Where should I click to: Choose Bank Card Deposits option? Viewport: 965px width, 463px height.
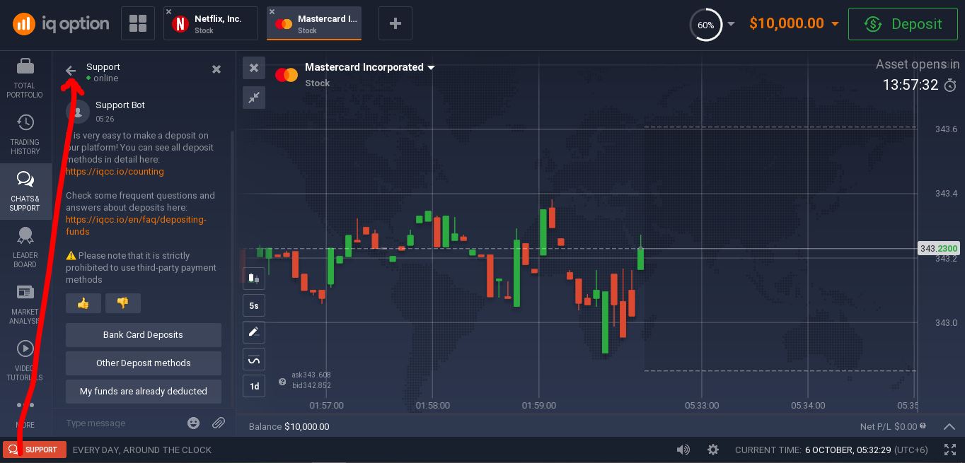coord(144,335)
